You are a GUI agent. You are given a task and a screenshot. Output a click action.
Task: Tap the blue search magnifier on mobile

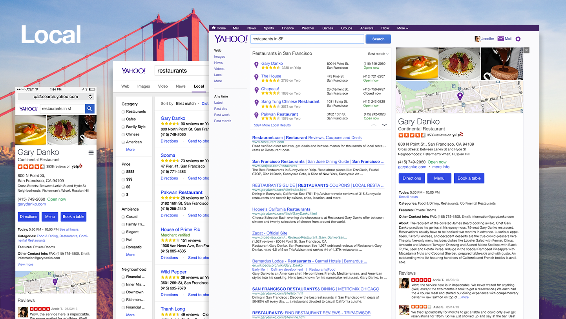click(x=89, y=109)
